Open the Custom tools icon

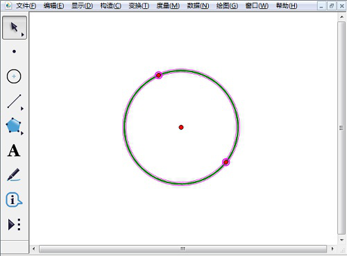[x=15, y=225]
